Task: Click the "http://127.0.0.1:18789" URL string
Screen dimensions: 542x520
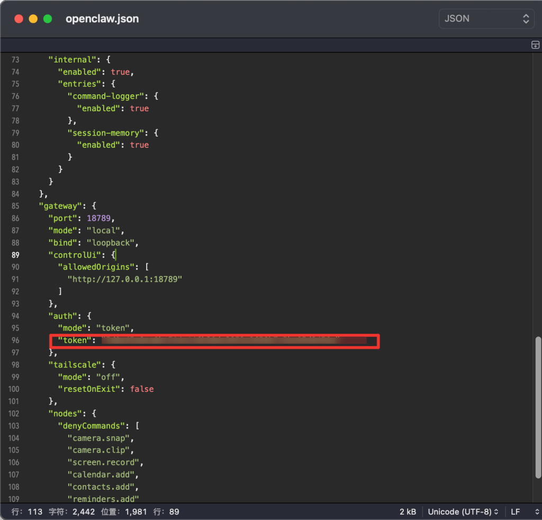Action: (125, 279)
